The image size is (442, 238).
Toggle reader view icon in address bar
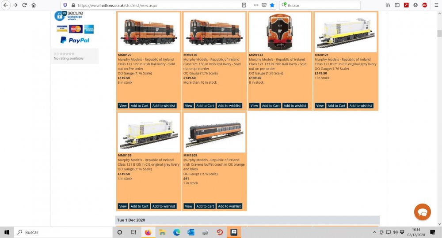(244, 5)
